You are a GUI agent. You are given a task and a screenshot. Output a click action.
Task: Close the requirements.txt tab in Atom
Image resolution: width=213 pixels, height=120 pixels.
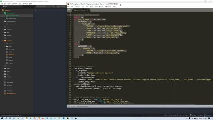(54, 7)
